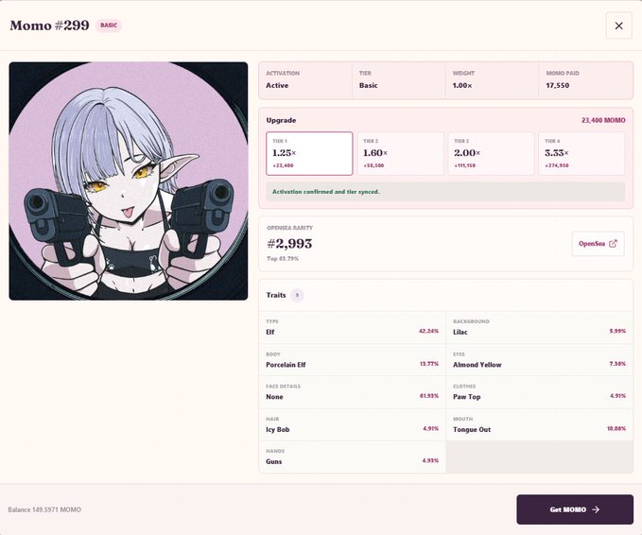This screenshot has width=642, height=535.
Task: Click the Type Elf trait row
Action: (352, 327)
